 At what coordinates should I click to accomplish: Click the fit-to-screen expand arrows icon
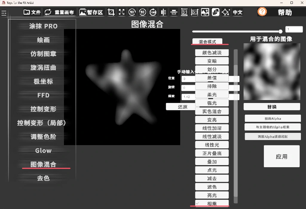click(122, 12)
